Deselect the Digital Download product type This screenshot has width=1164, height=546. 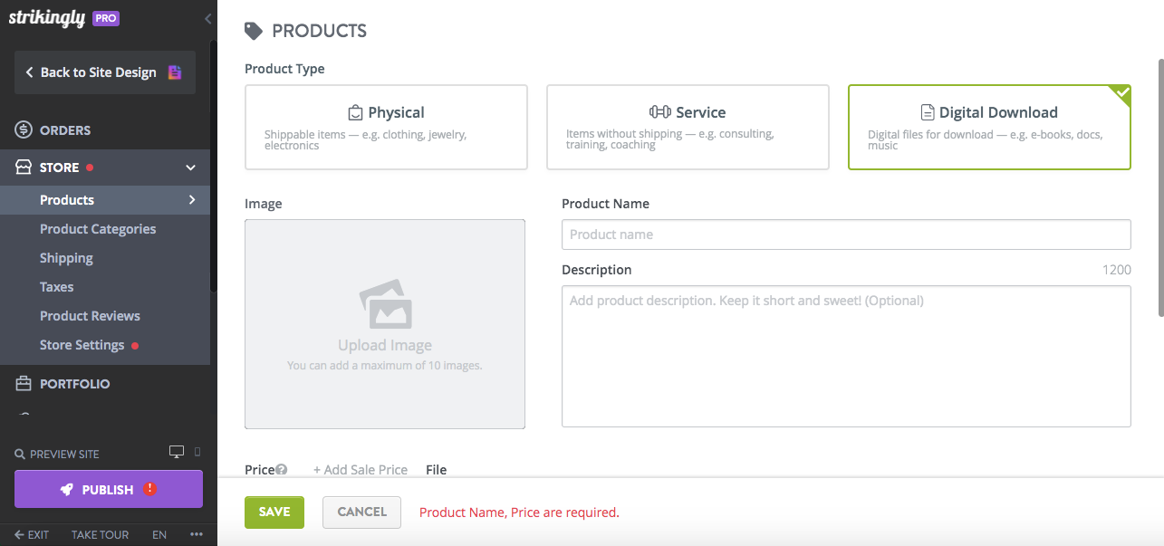[988, 127]
